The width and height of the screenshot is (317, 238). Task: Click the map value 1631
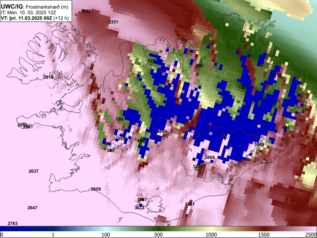[189, 204]
